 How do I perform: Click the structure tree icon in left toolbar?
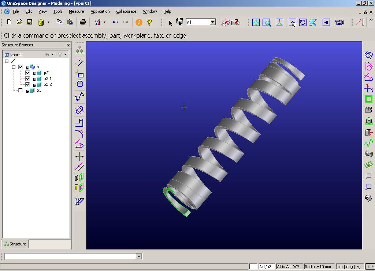[79, 50]
